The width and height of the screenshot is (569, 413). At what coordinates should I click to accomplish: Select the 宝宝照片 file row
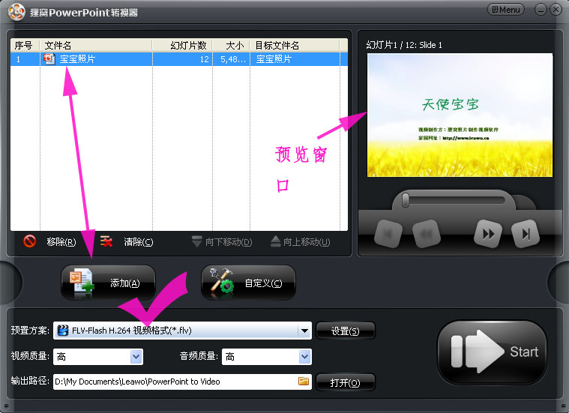point(179,58)
